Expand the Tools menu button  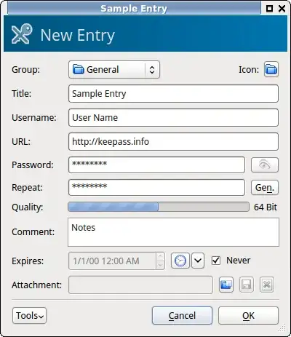(x=29, y=316)
